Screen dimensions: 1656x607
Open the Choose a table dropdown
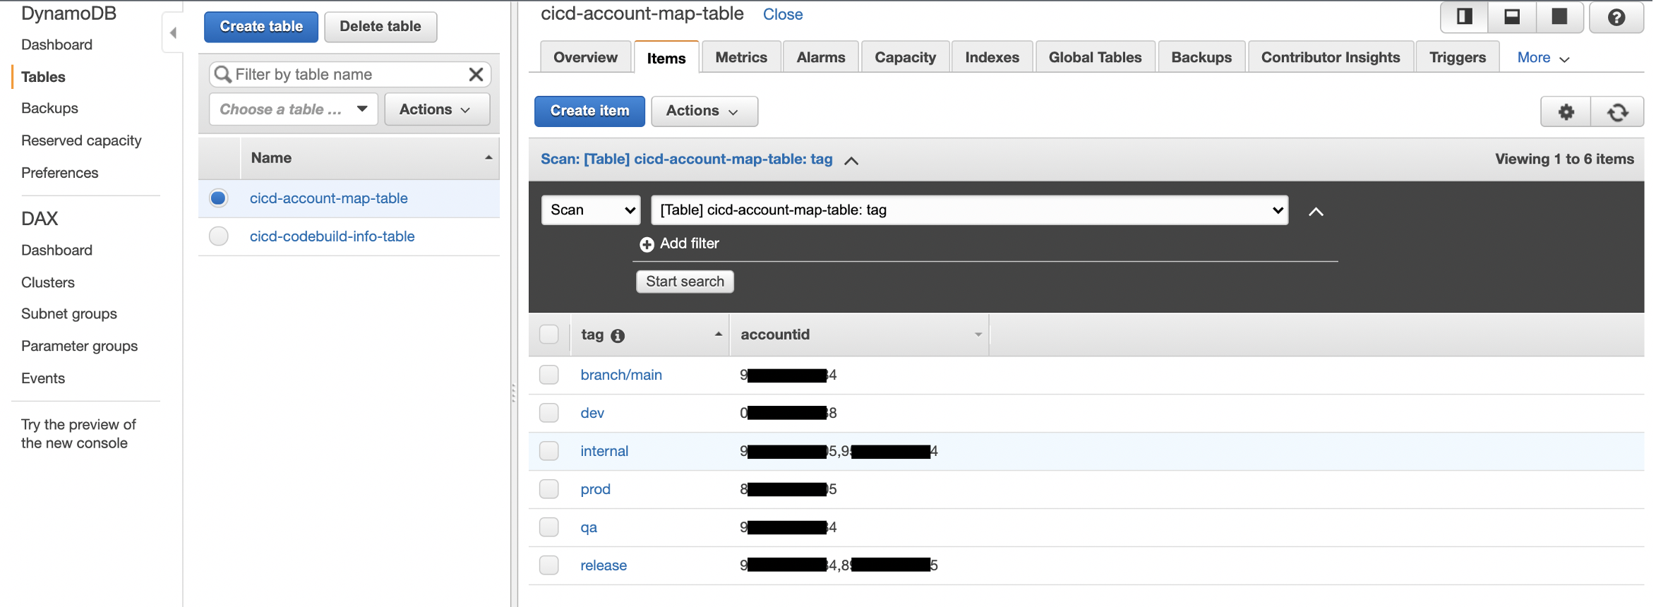point(294,109)
